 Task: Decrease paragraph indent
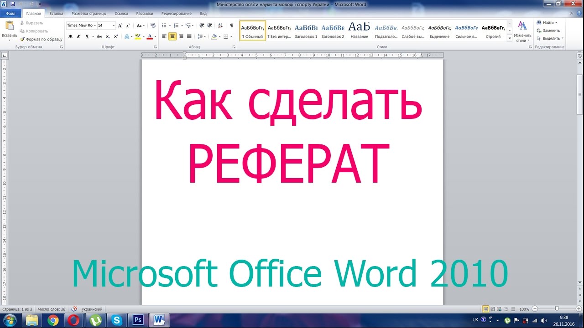202,26
